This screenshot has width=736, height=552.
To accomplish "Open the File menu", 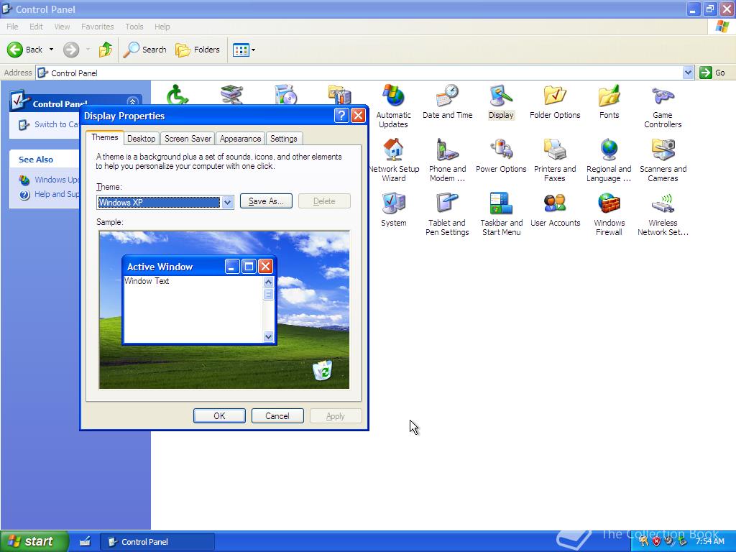I will pos(12,27).
